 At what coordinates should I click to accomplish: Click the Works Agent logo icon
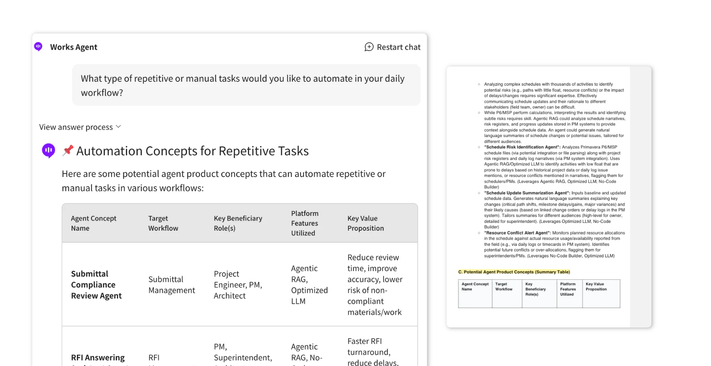click(x=38, y=46)
